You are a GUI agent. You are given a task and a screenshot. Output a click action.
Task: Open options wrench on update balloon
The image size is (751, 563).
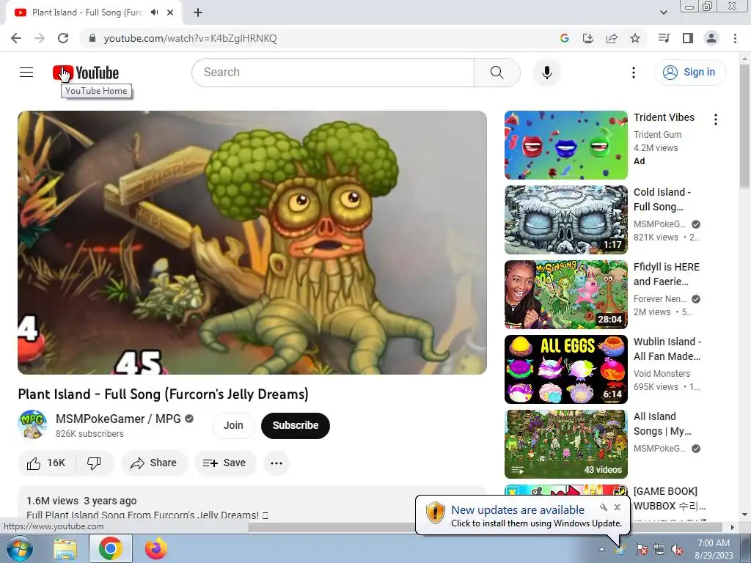point(603,507)
